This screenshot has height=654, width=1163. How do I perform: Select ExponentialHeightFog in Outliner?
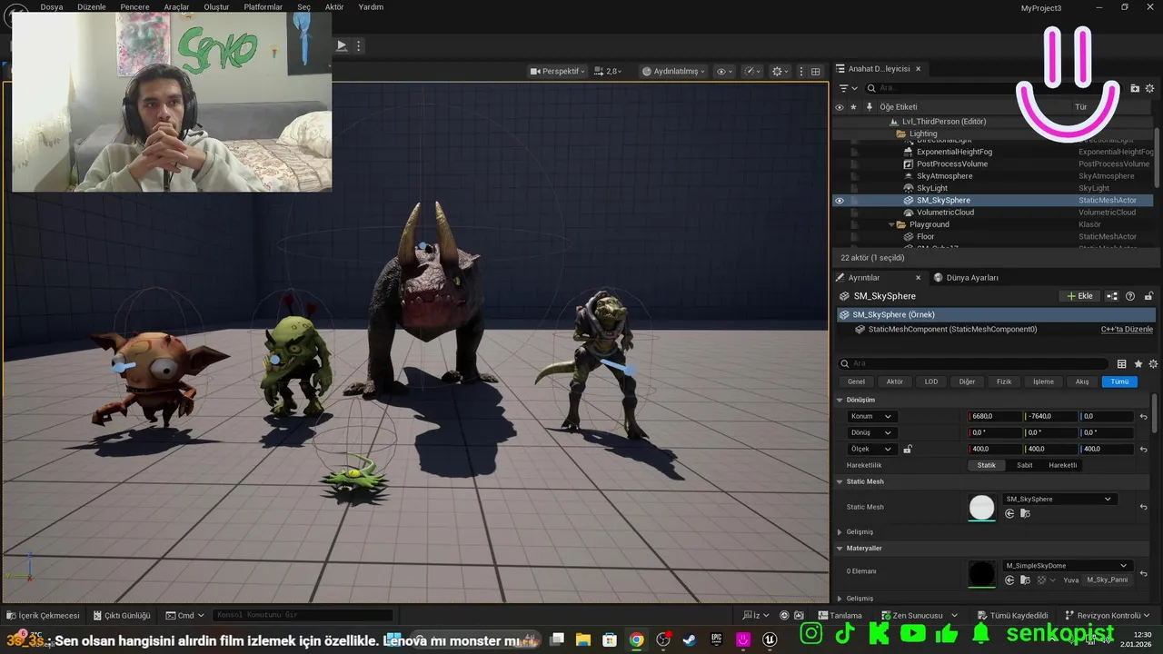(x=954, y=152)
